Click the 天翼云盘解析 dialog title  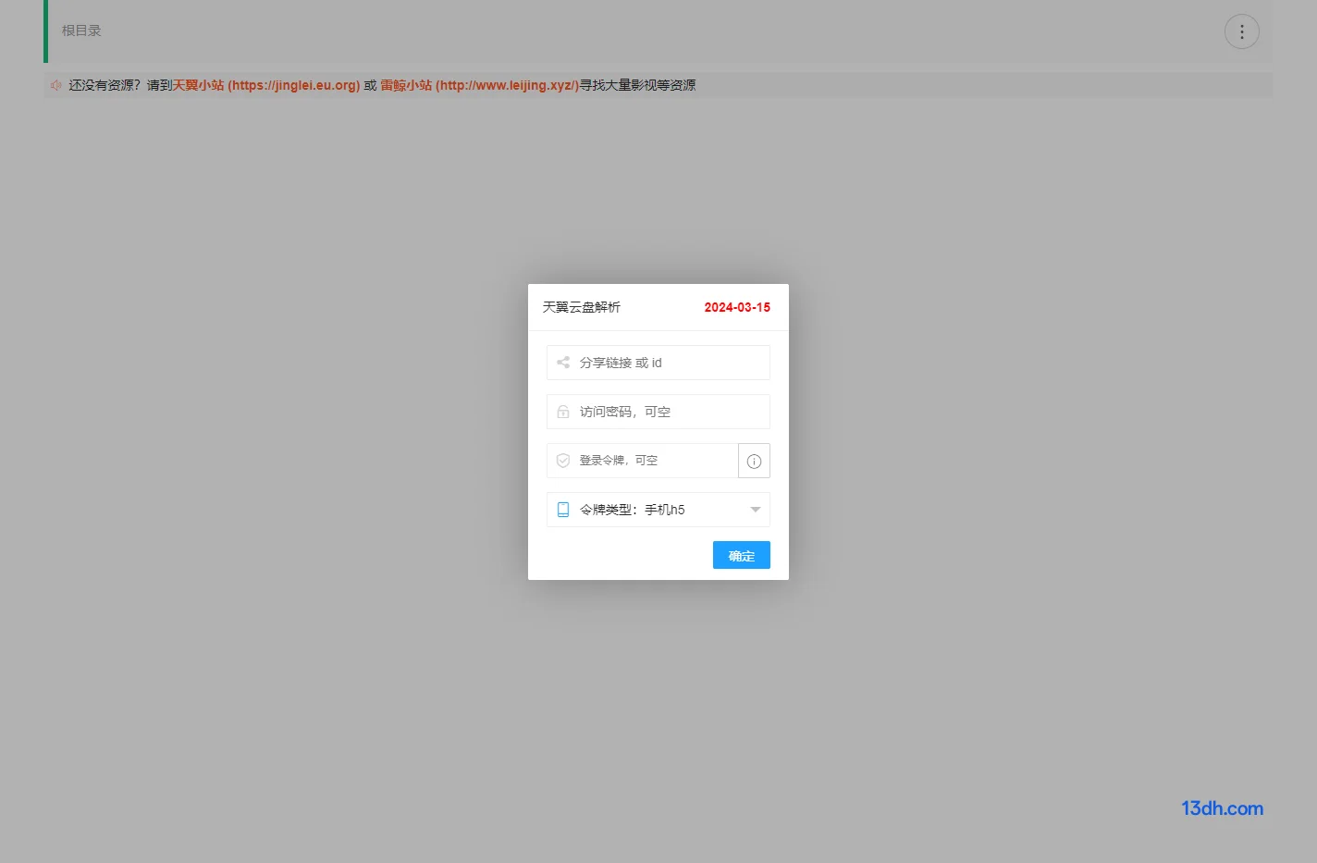click(x=582, y=307)
